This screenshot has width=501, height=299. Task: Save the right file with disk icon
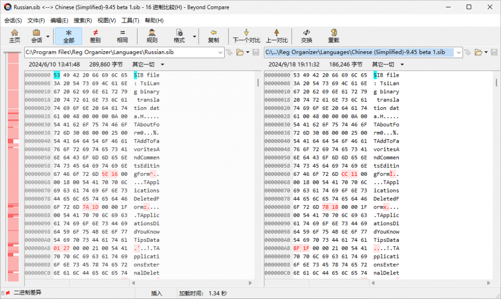(x=494, y=52)
